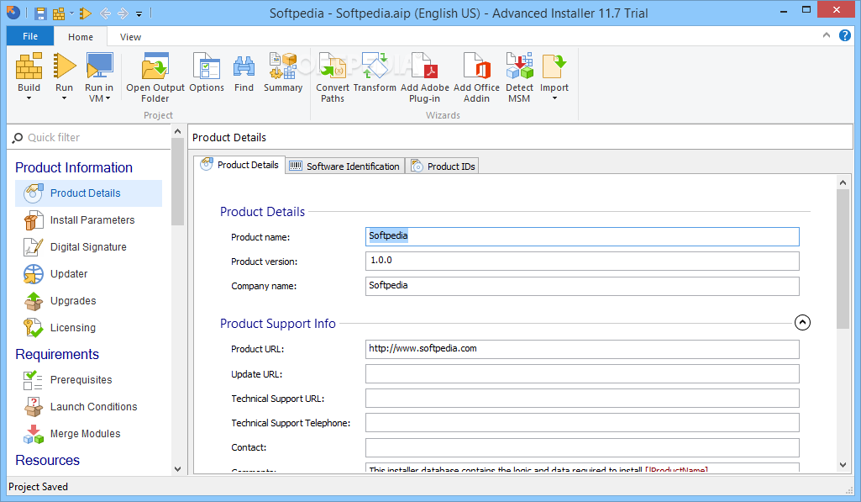Viewport: 861px width, 502px height.
Task: Collapse the Product Support Info section
Action: 802,322
